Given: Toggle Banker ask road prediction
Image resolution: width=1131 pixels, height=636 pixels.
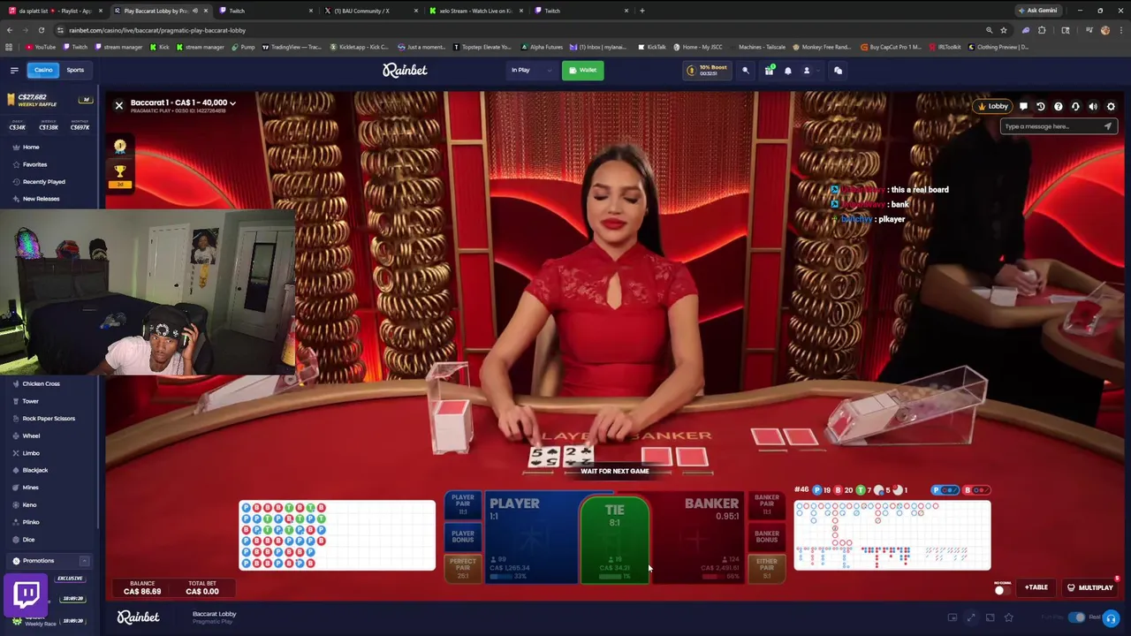Looking at the screenshot, I should [977, 490].
